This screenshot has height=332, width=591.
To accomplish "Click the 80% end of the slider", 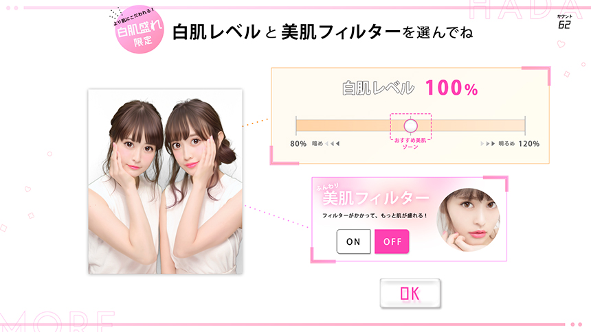I will click(x=298, y=126).
